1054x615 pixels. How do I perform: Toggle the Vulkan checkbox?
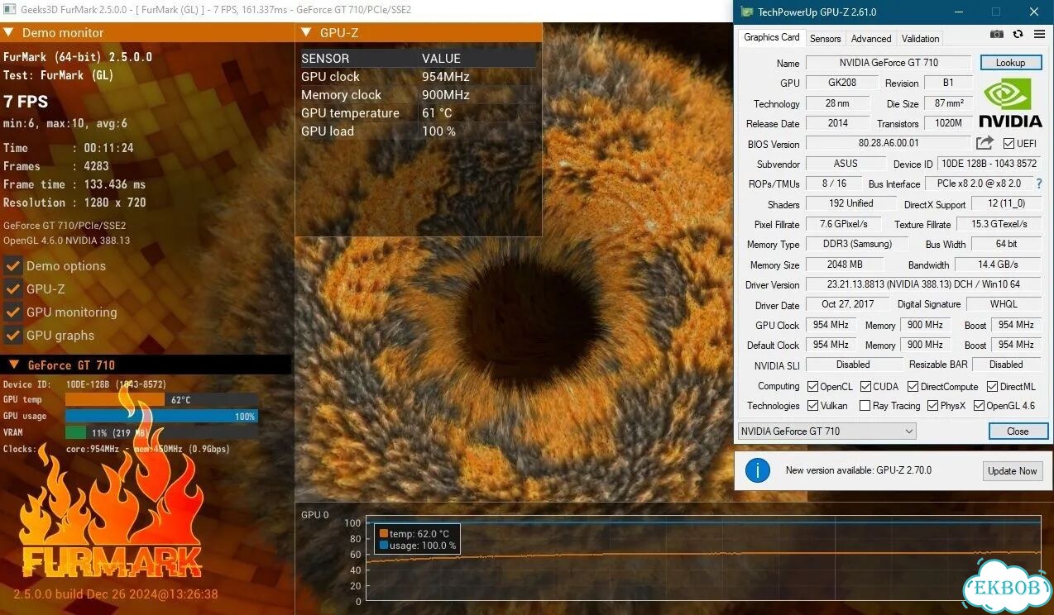812,406
